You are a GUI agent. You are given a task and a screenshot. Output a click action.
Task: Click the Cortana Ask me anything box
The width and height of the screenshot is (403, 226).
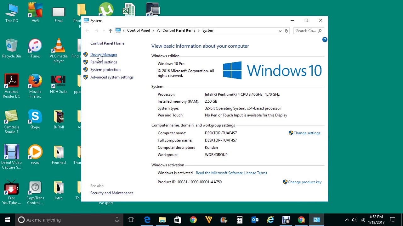coord(69,220)
